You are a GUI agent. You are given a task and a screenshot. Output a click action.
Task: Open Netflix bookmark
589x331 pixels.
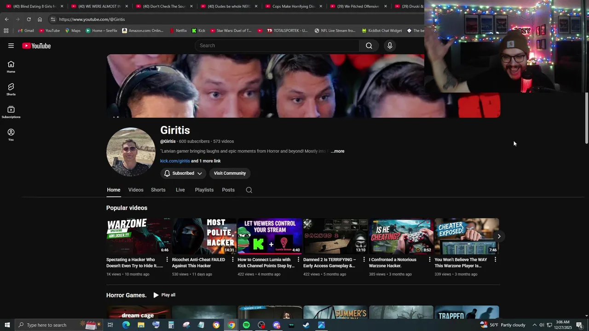tap(178, 31)
